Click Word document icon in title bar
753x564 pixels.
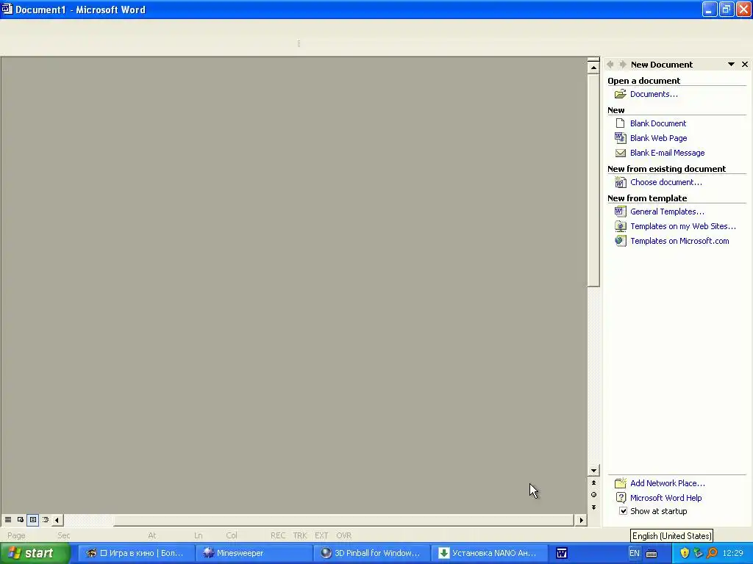point(7,9)
